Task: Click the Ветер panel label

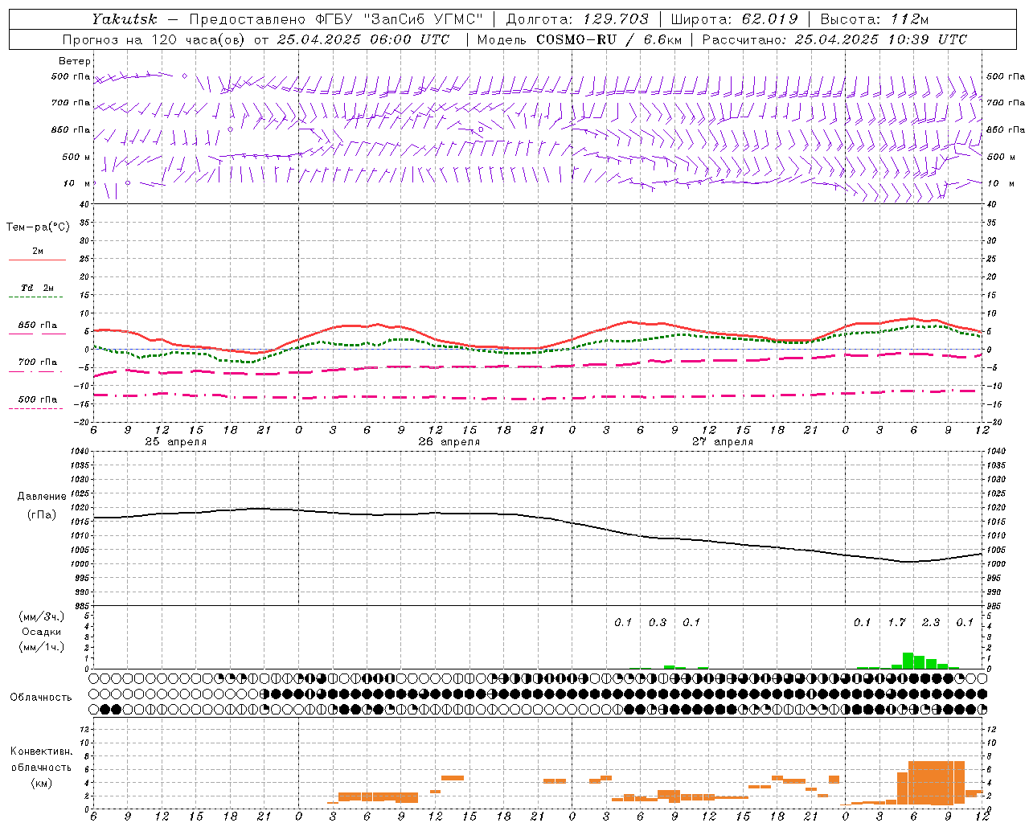Action: click(x=74, y=61)
